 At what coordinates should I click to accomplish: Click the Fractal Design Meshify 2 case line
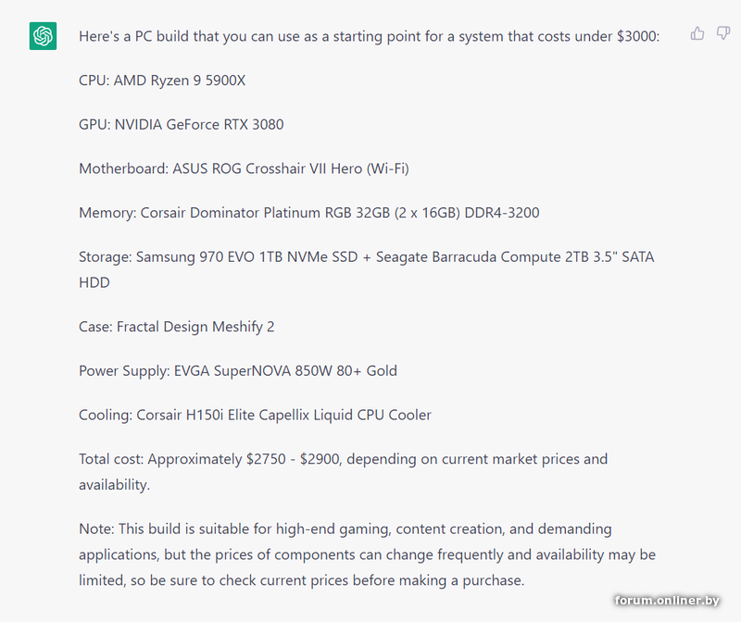(x=176, y=327)
